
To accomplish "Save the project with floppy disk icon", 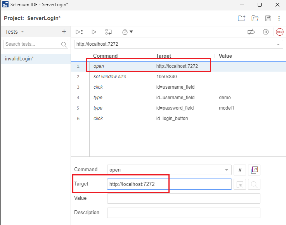I will tap(268, 18).
